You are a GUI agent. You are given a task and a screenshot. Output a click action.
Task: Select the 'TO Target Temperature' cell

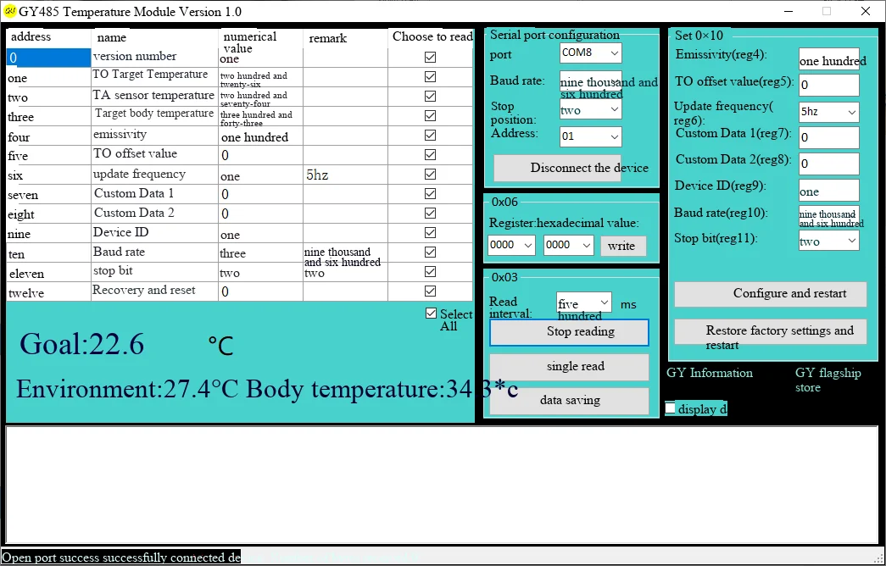point(154,77)
